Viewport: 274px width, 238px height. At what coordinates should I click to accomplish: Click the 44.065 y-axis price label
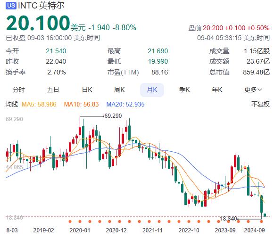click(x=14, y=167)
